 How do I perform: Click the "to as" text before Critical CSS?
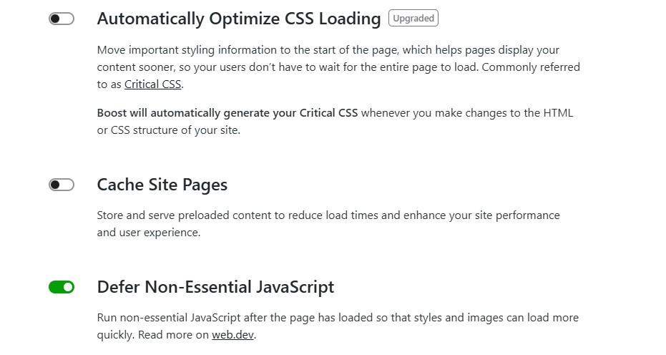(x=109, y=84)
